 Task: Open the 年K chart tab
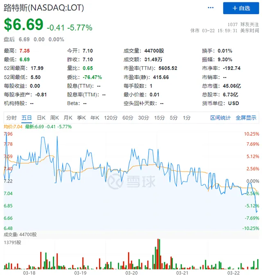point(95,118)
